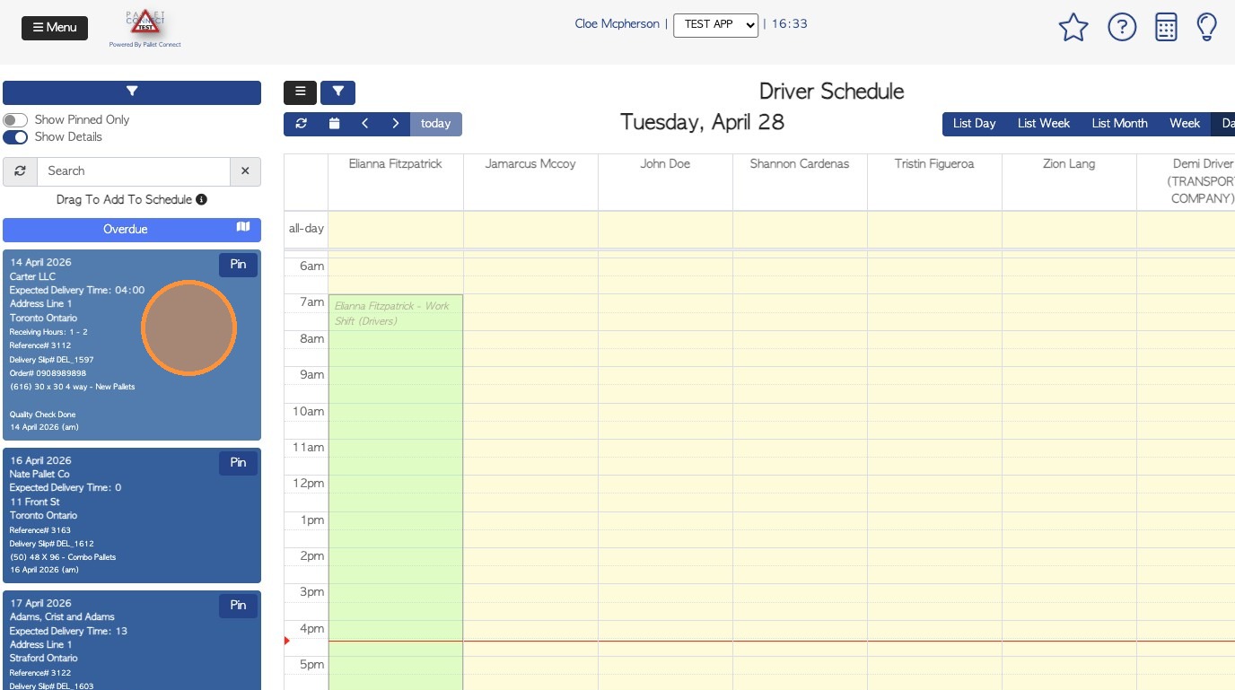1235x690 pixels.
Task: Open favorites star icon
Action: (1073, 28)
